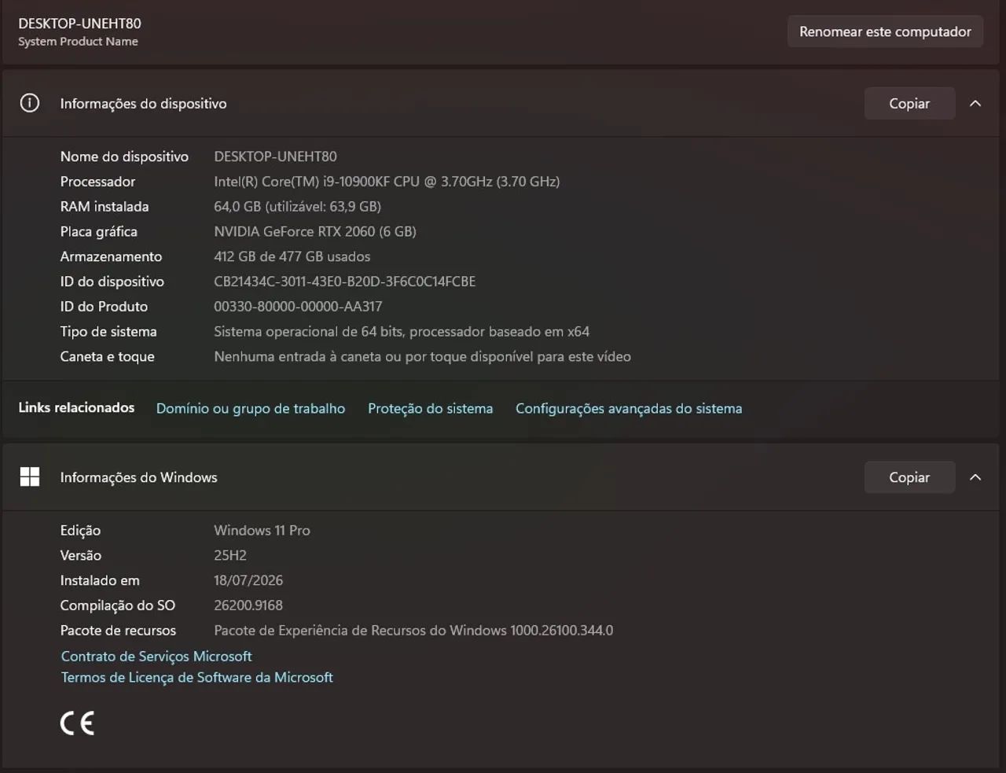Open Configurações avançadas do sistema link

[x=629, y=408]
